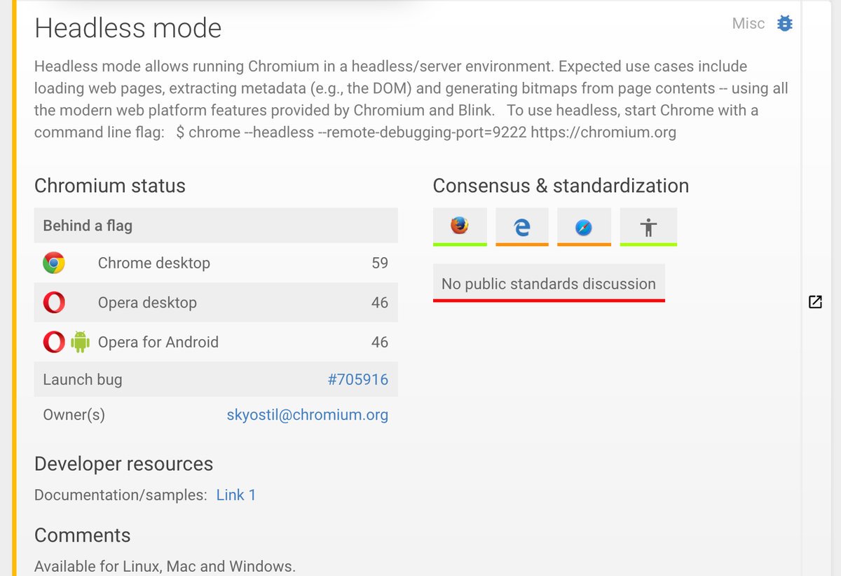Click the Edge vendor status icon
841x576 pixels.
pos(521,226)
